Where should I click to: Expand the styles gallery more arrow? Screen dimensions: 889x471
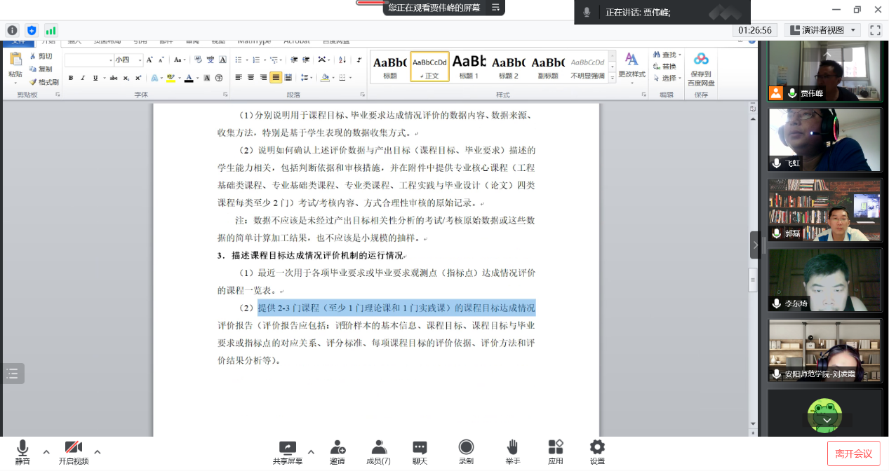612,76
